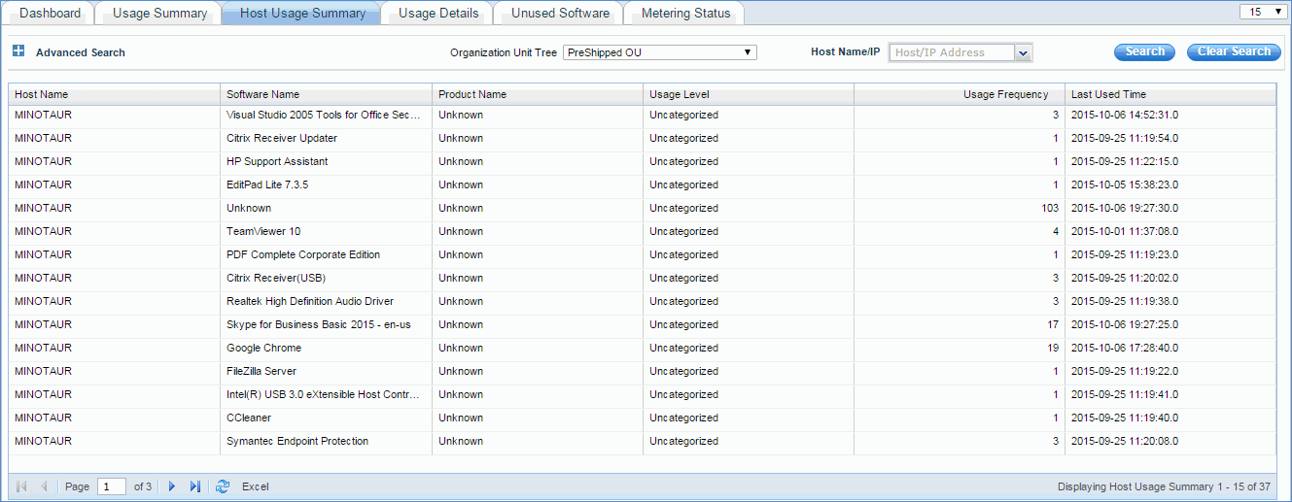Image resolution: width=1292 pixels, height=502 pixels.
Task: Click the usage frequency value 19
Action: (1053, 348)
